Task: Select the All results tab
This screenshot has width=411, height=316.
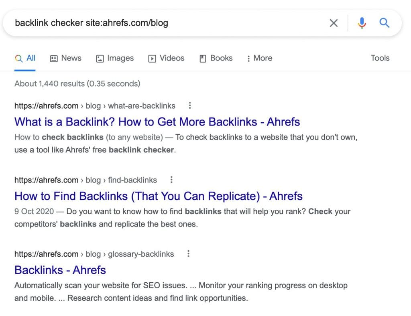Action: tap(25, 58)
